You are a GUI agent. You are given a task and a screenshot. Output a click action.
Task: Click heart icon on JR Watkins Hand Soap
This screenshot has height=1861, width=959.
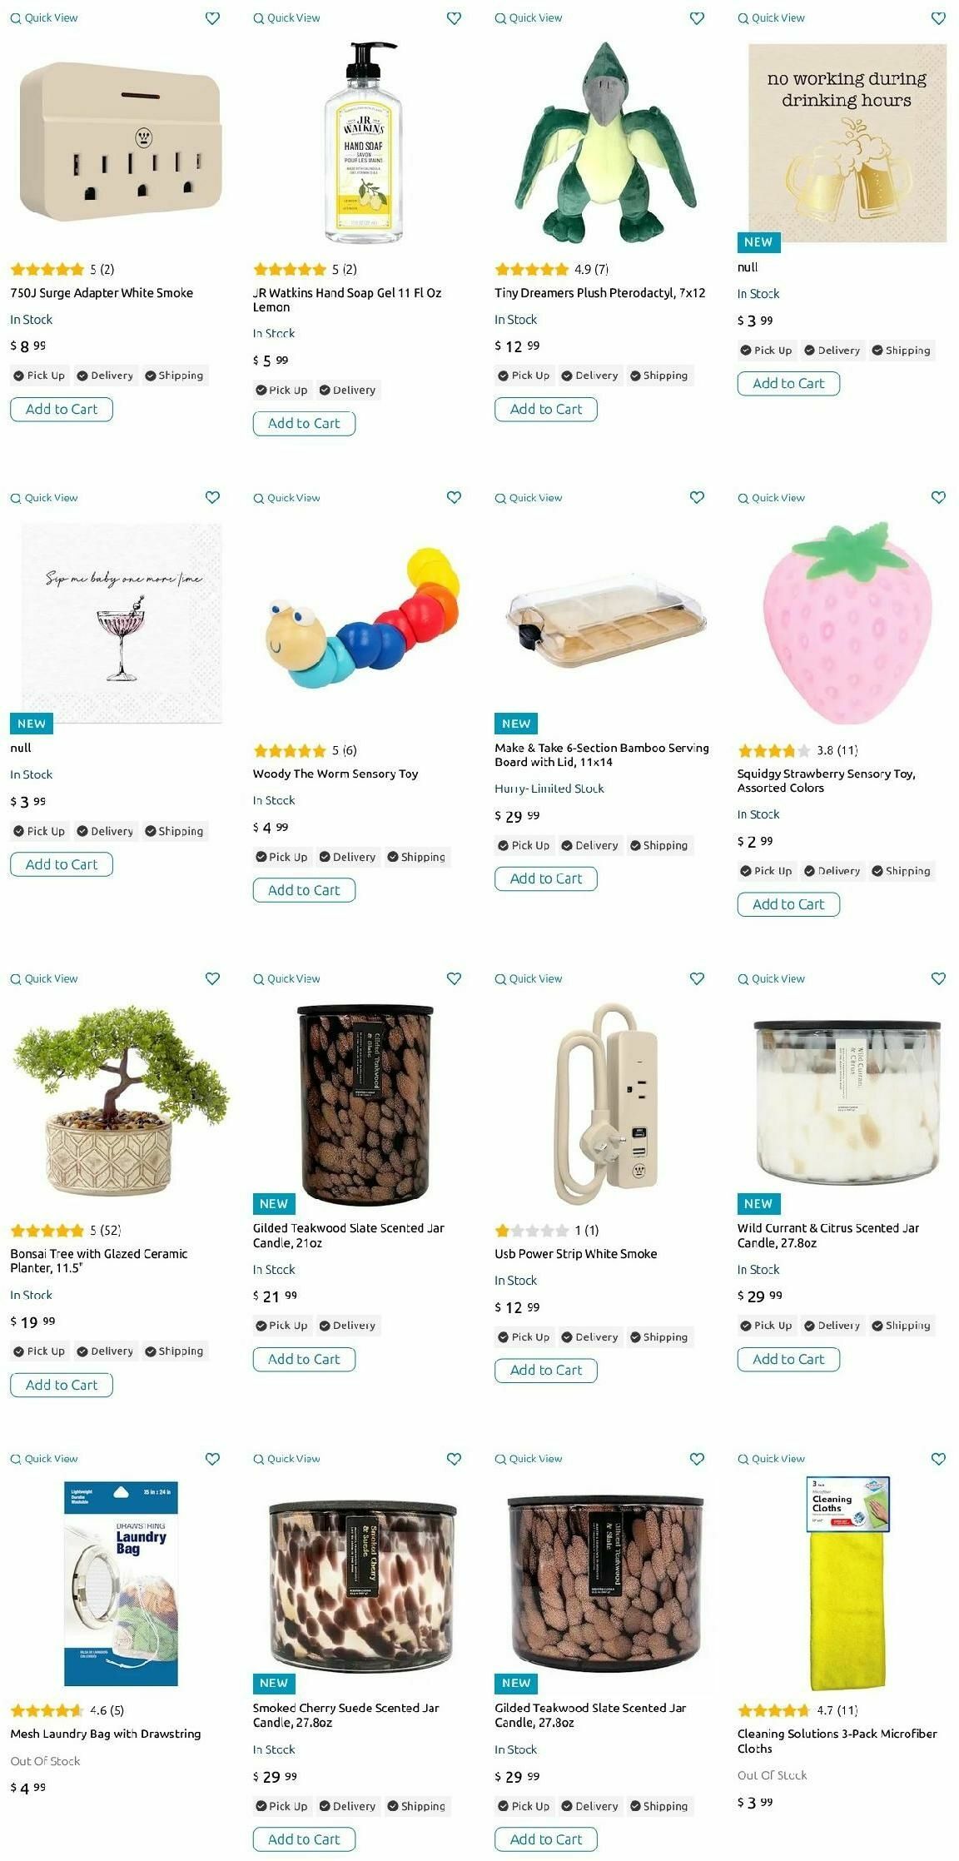coord(454,18)
